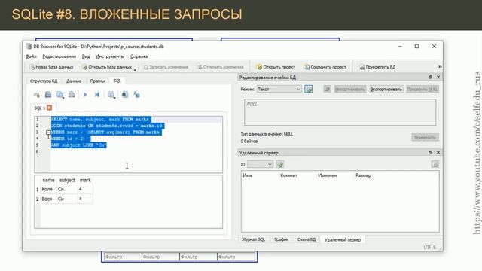Click the Присвоить NULL button
The width and height of the screenshot is (482, 271).
tap(423, 89)
